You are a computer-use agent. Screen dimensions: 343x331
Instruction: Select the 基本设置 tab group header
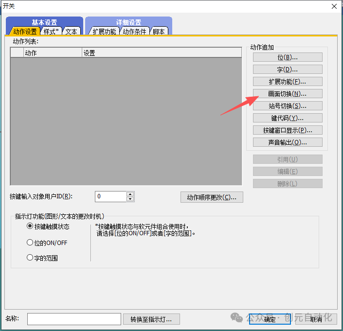44,22
